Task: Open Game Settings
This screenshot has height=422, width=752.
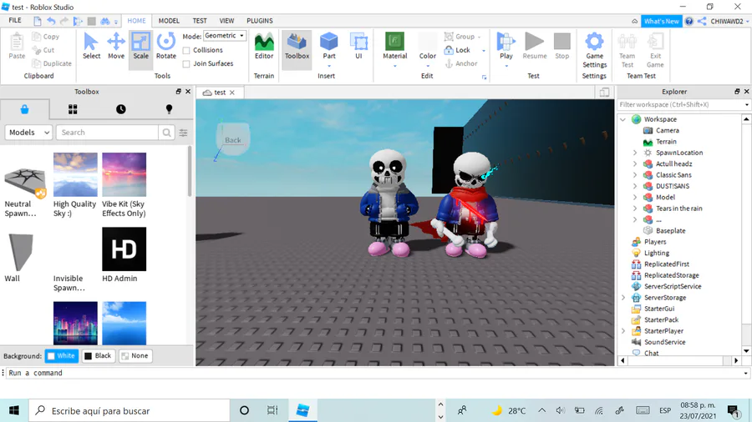Action: [x=595, y=51]
